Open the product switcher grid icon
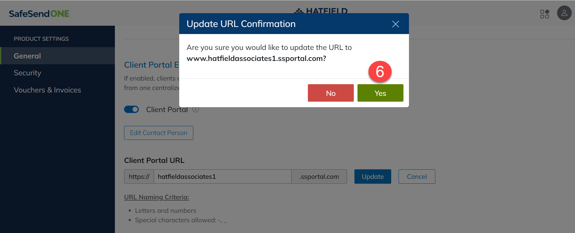575x233 pixels. tap(545, 14)
